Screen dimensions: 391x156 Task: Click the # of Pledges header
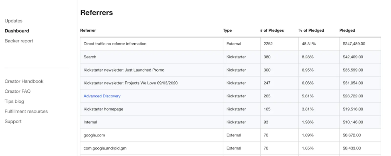pyautogui.click(x=272, y=31)
